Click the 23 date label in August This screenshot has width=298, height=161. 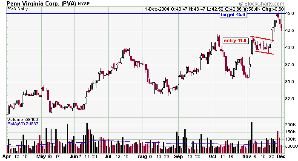pos(166,156)
